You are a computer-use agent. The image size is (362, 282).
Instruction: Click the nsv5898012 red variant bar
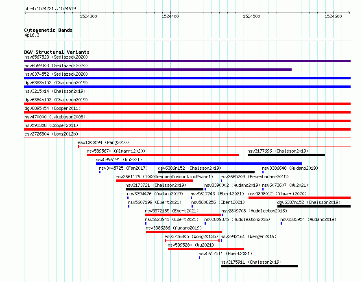[299, 198]
